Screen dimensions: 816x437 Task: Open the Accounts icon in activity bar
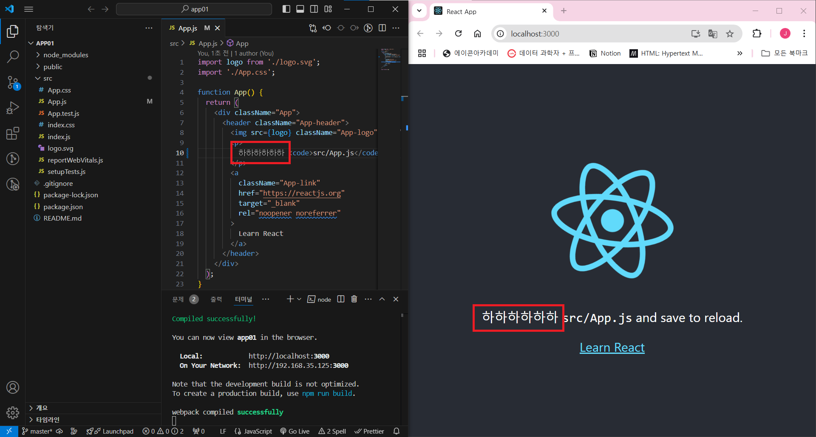click(x=13, y=387)
